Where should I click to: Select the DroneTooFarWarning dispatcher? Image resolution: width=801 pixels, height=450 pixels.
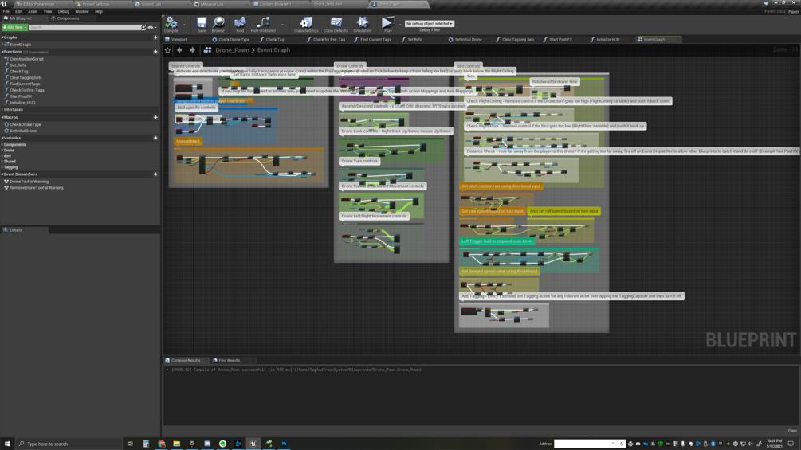(29, 181)
